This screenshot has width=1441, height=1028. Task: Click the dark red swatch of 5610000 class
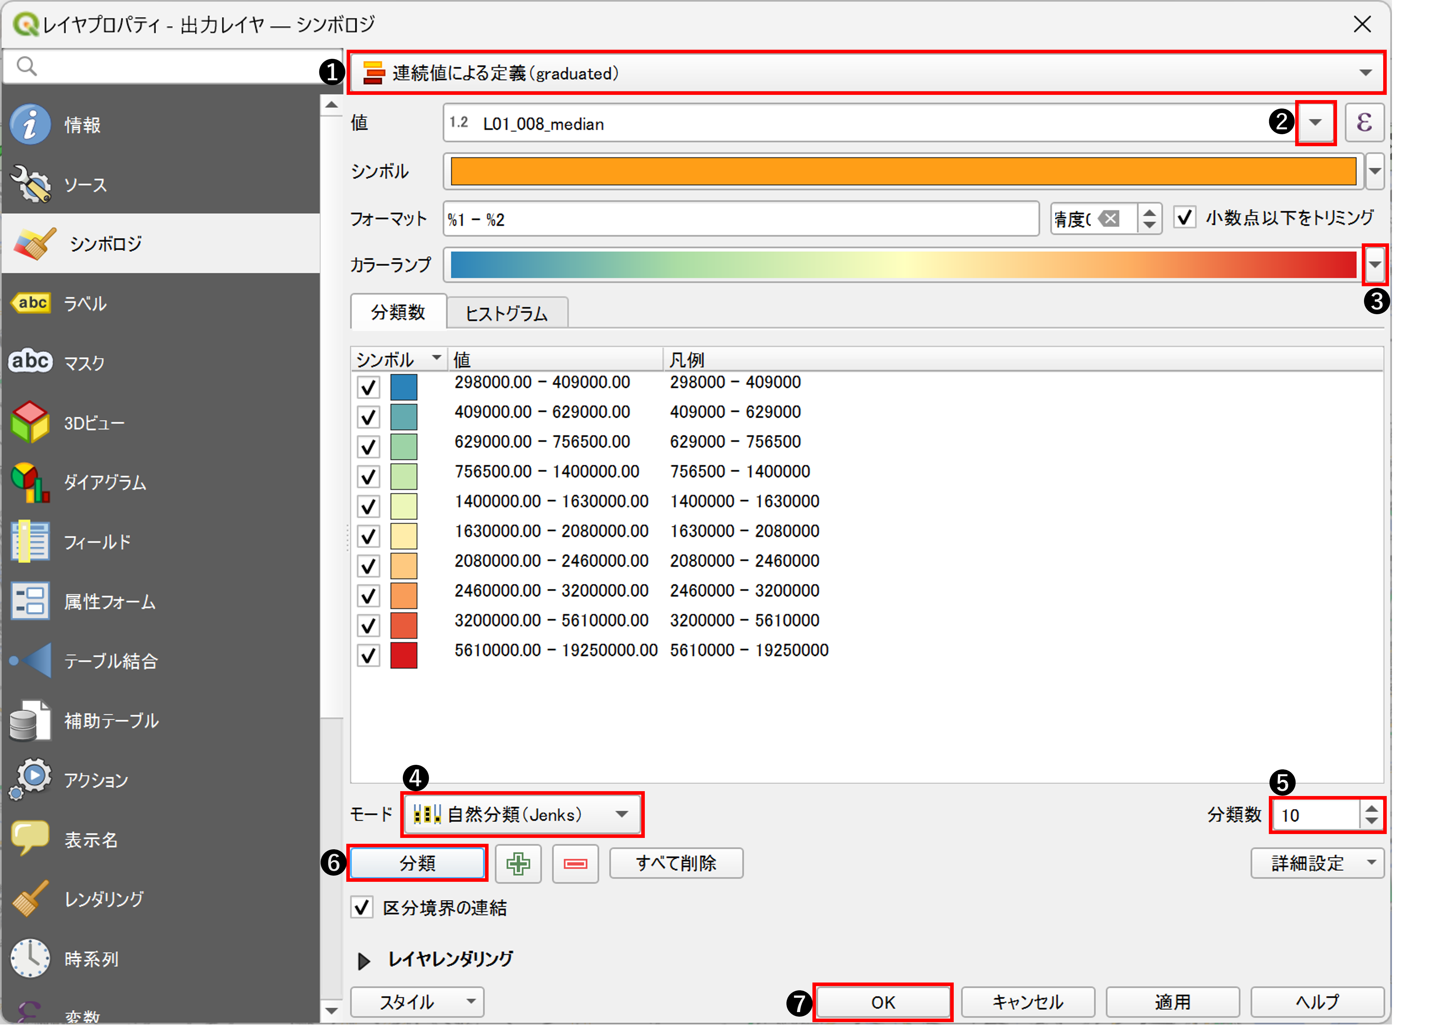(404, 655)
